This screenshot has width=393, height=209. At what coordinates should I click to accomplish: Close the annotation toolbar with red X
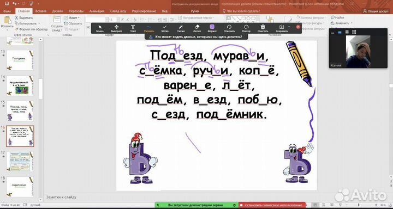(x=298, y=27)
